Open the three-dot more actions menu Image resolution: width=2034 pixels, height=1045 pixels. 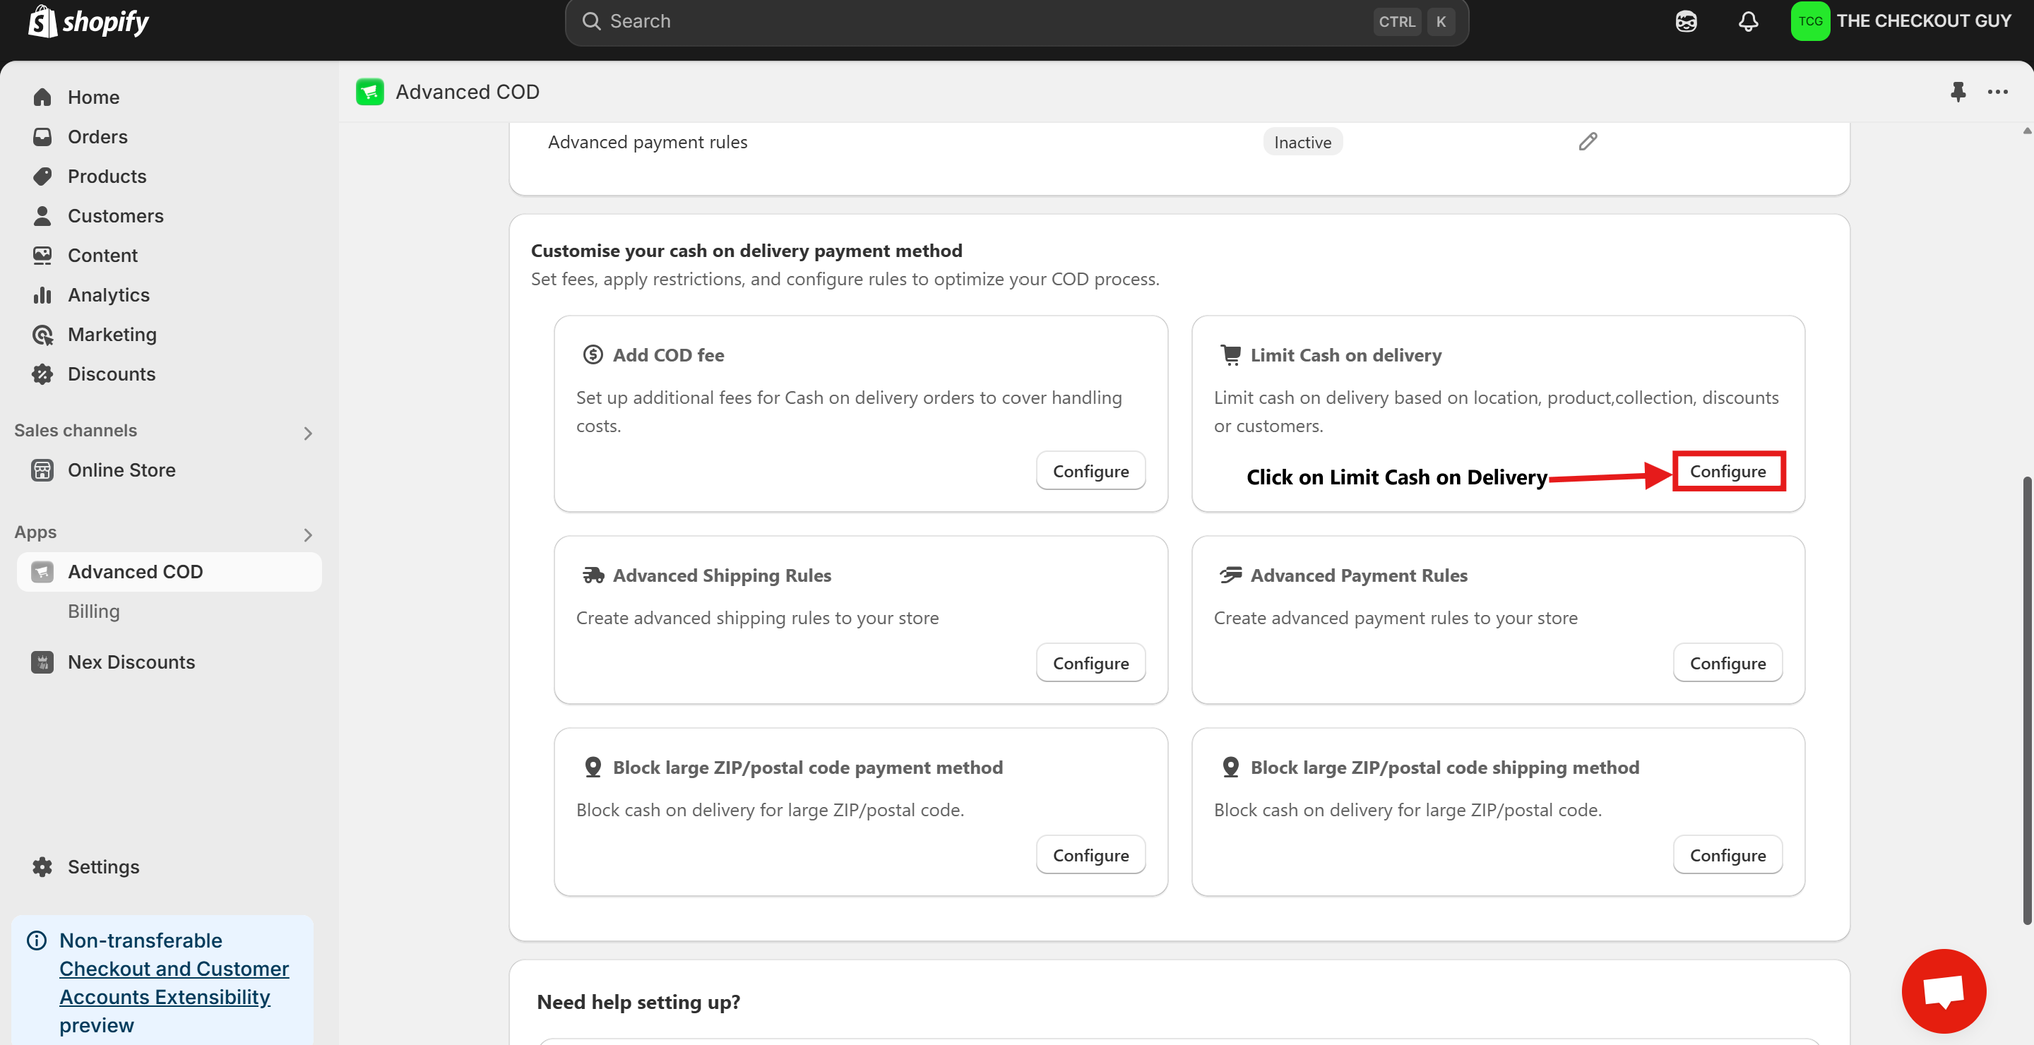click(1998, 92)
